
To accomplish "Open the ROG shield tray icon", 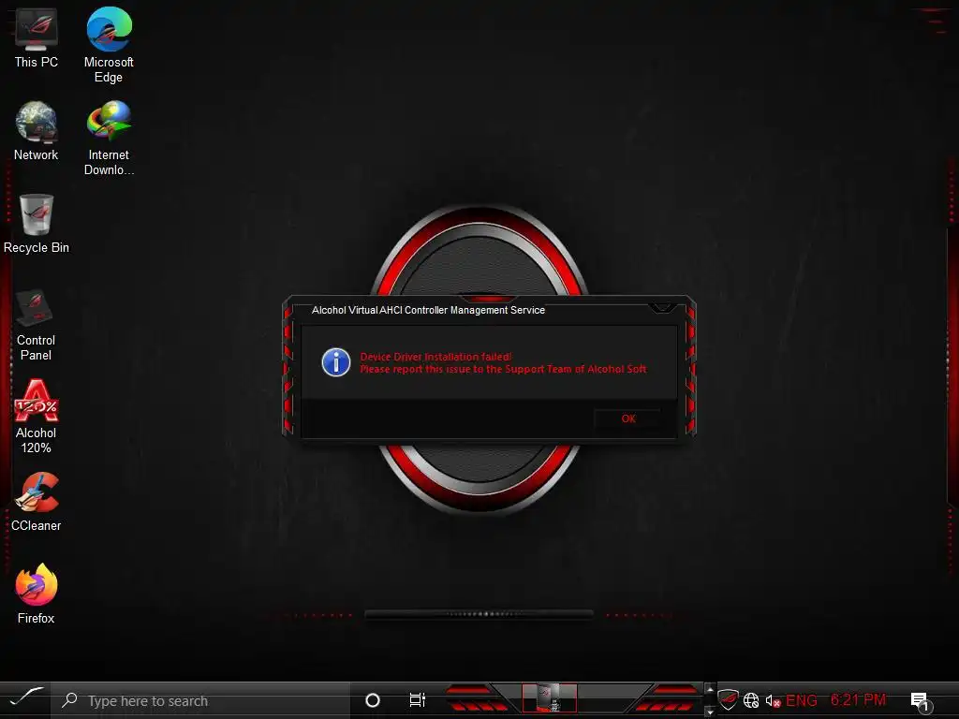I will click(729, 699).
